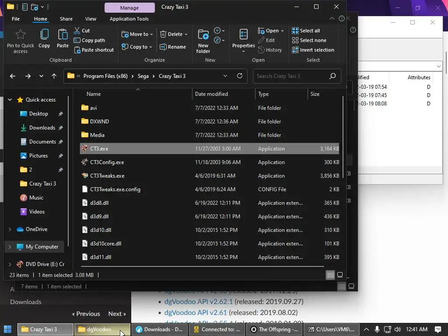Open the Copy to dropdown
Screen dimensions: 448x336
click(137, 47)
